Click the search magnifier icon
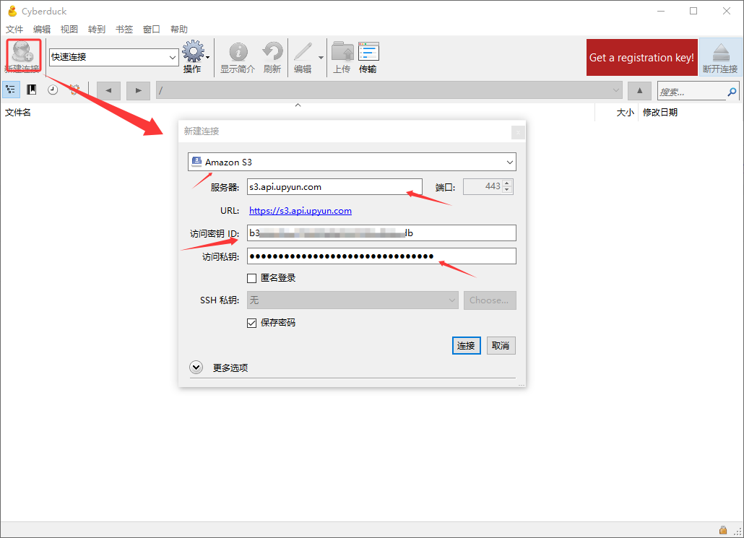The height and width of the screenshot is (538, 744). (732, 92)
